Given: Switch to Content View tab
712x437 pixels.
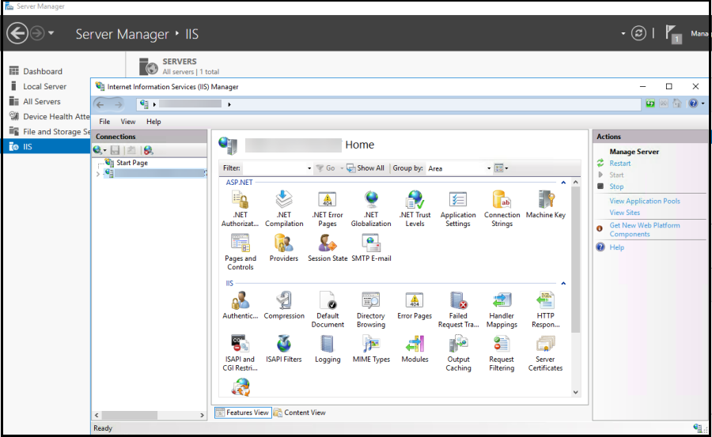Looking at the screenshot, I should (x=300, y=413).
